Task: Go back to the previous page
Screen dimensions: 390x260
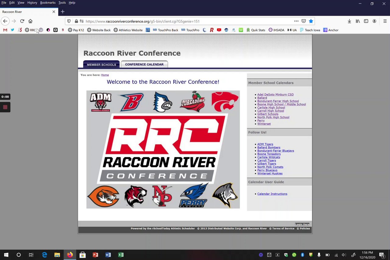Action: click(x=5, y=21)
